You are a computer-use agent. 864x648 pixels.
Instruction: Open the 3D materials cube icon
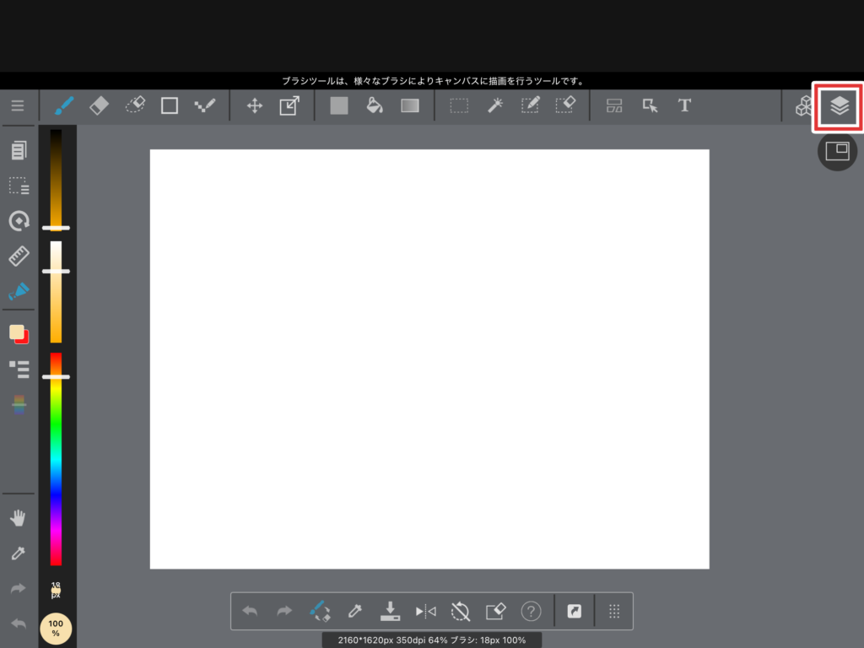click(x=804, y=106)
